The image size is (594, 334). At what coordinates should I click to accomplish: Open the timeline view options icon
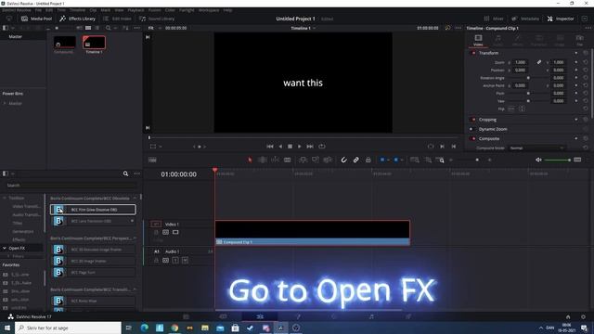[152, 160]
